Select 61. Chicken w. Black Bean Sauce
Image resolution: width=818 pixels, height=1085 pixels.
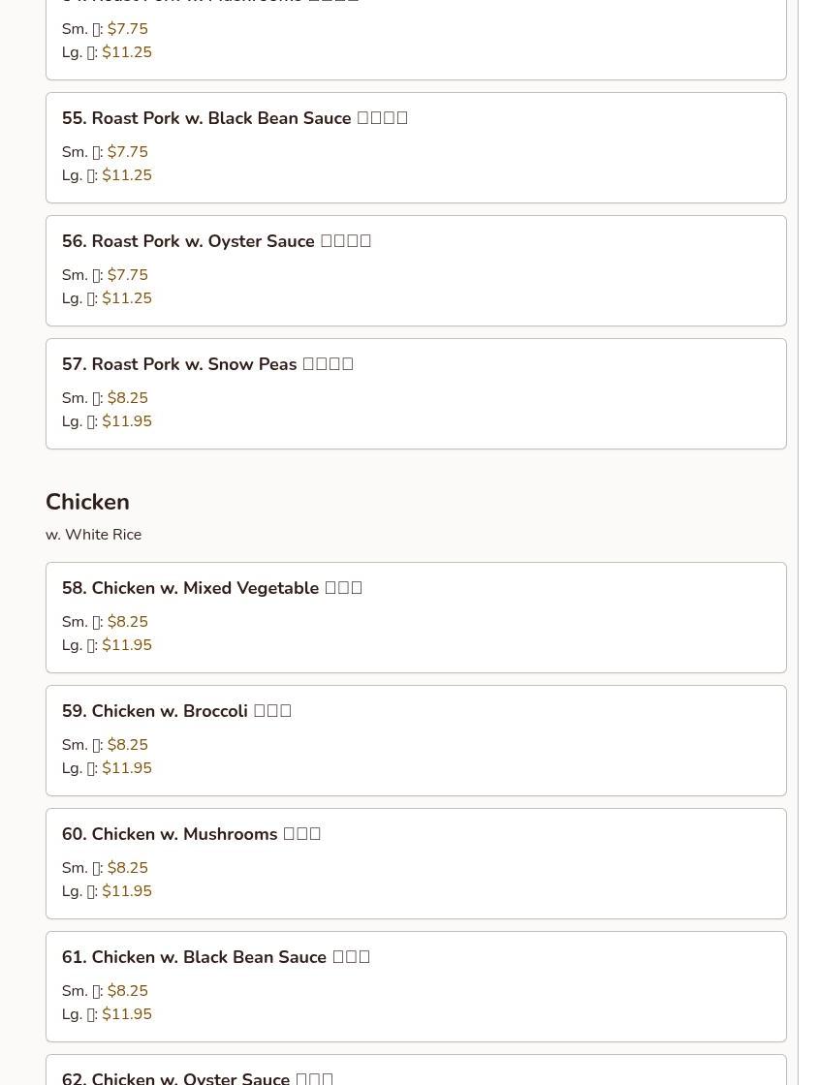click(x=216, y=957)
